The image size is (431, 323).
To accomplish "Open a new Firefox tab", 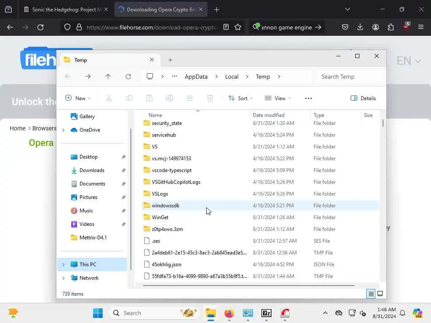I will coord(217,10).
